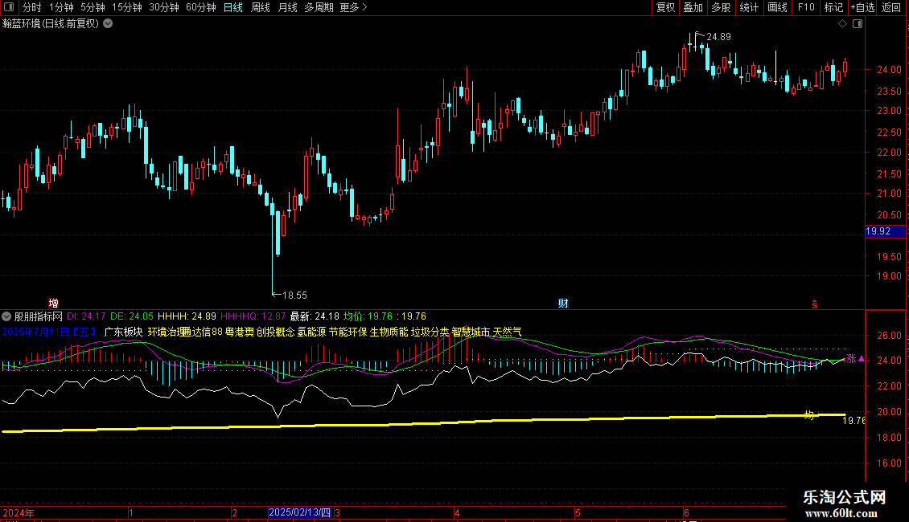Click the 粤港澳 concept tag
Screen dimensions: 909x522
click(240, 332)
